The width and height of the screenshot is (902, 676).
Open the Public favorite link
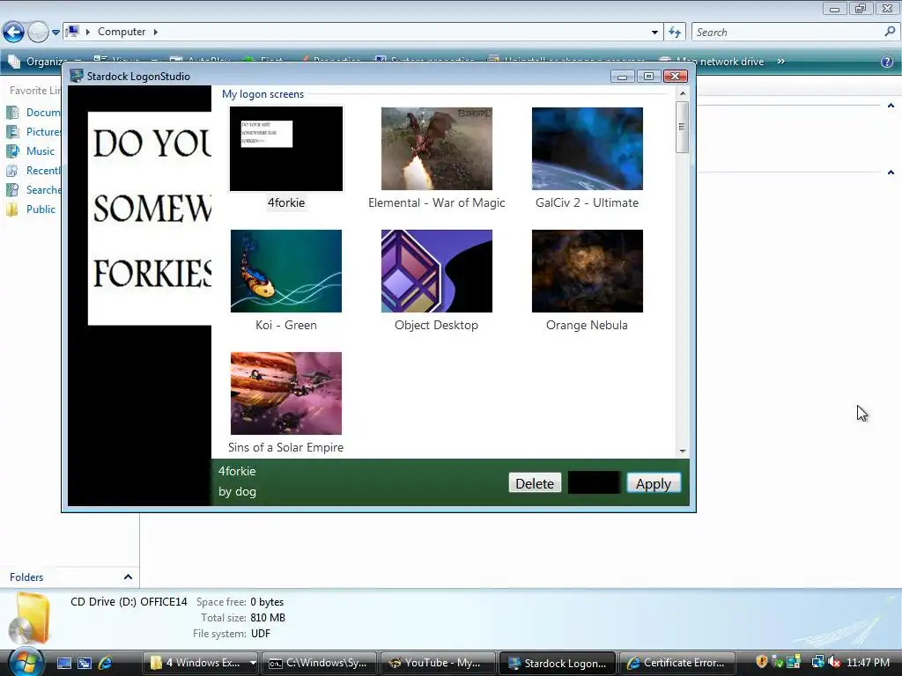[x=41, y=209]
